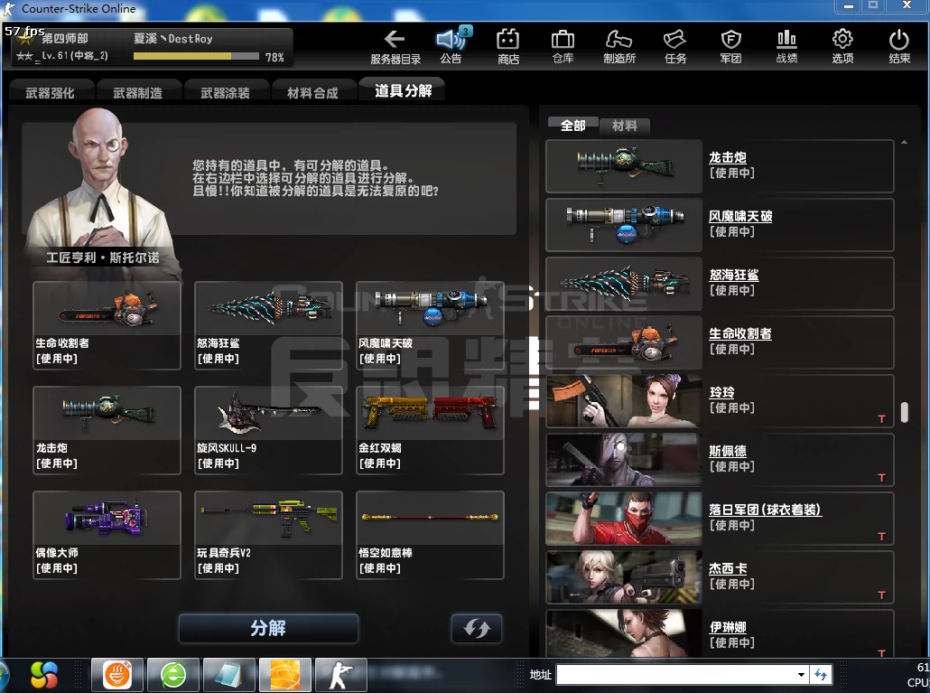930x693 pixels.
Task: Open the 服务器目录 back arrow icon
Action: pyautogui.click(x=395, y=40)
